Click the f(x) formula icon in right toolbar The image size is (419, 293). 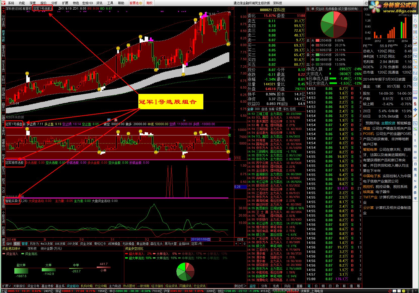coord(415,79)
